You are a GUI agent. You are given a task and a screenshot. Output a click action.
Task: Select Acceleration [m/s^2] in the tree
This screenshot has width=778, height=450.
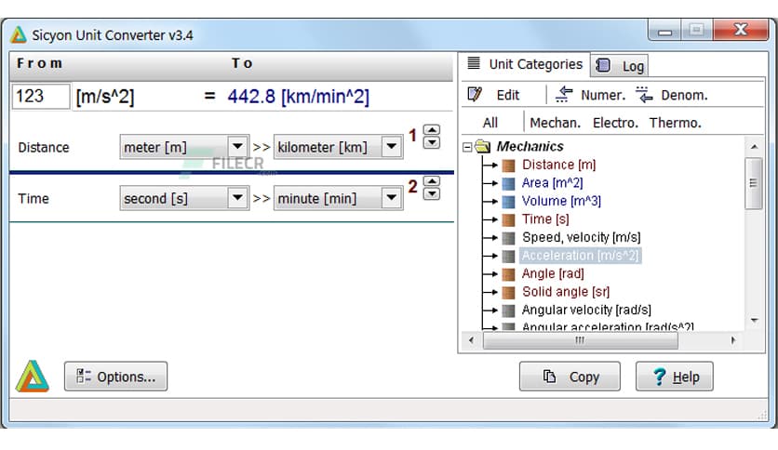[580, 256]
